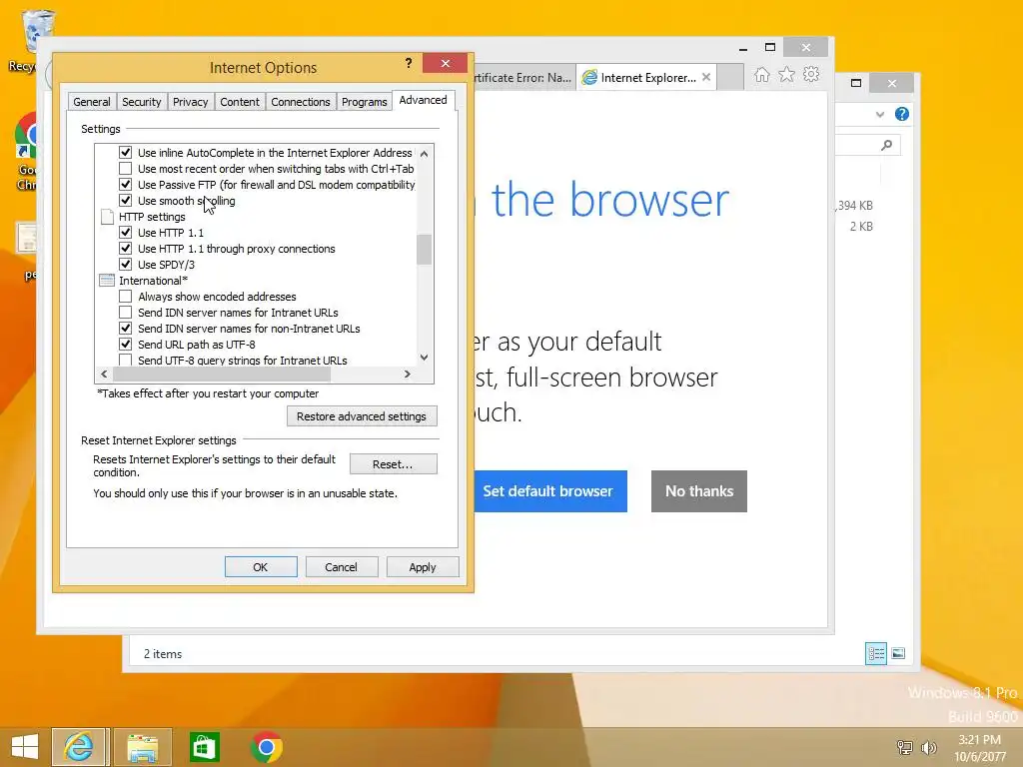
Task: Check Send IDN names for Intranet URLs
Action: 125,313
